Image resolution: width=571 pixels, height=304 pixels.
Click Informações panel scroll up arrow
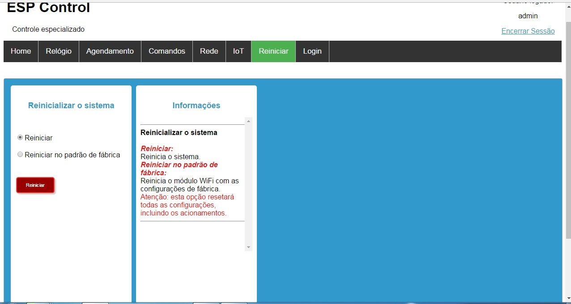[x=249, y=121]
